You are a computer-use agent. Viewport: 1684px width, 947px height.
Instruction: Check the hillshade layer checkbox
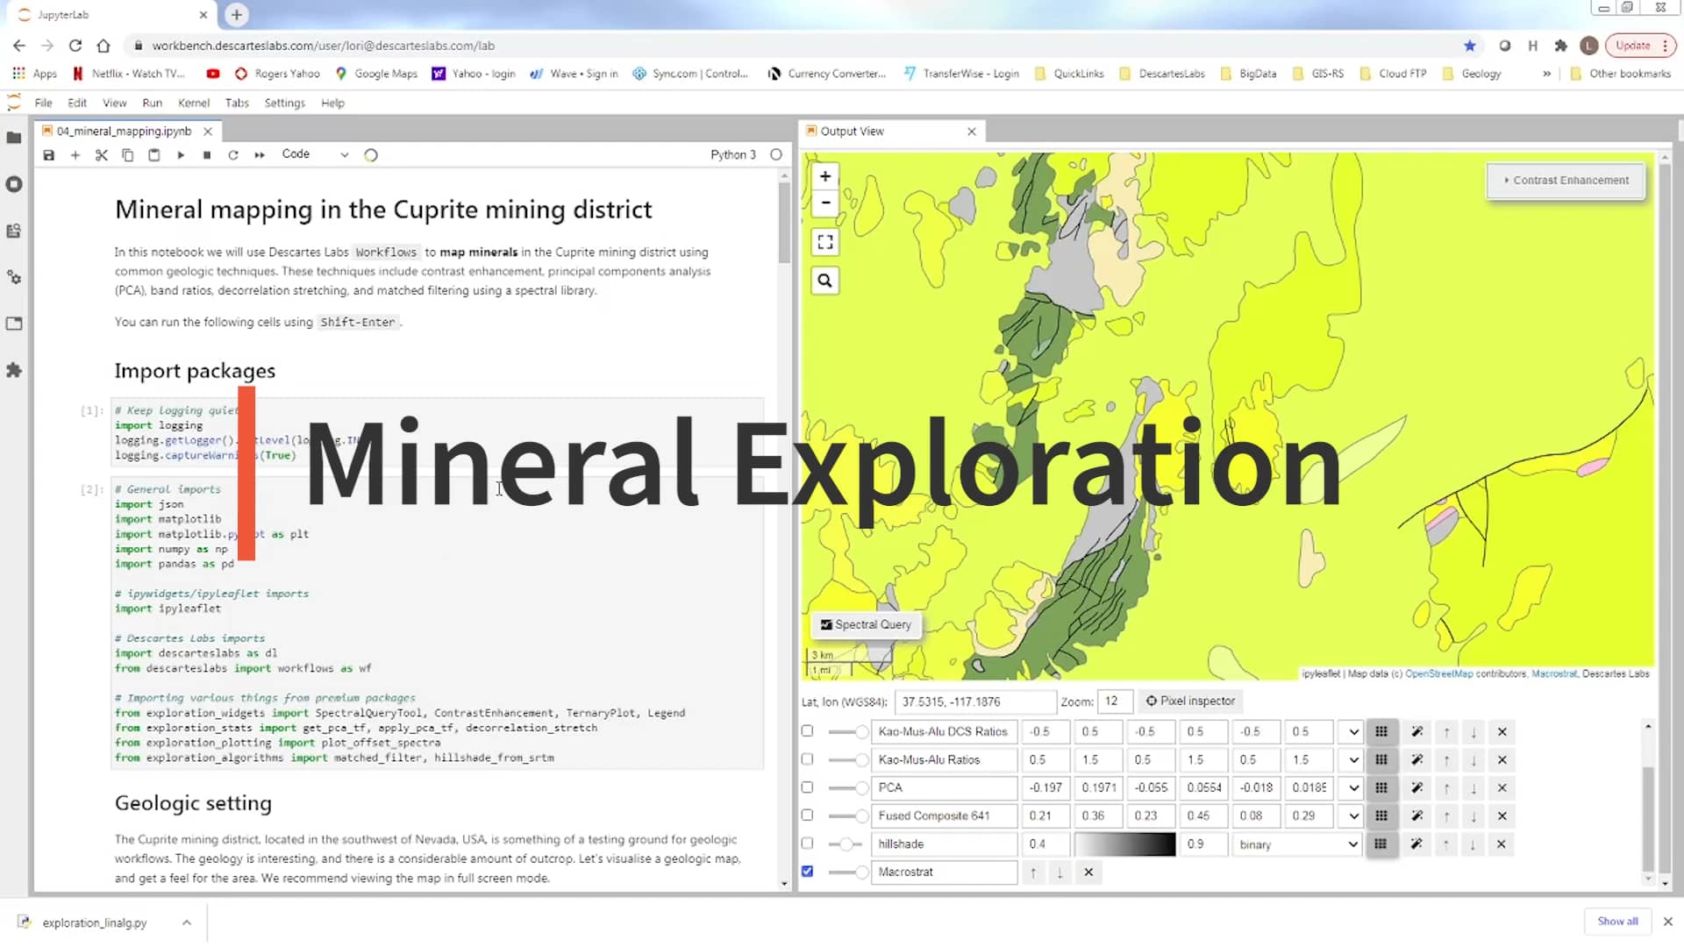(806, 844)
